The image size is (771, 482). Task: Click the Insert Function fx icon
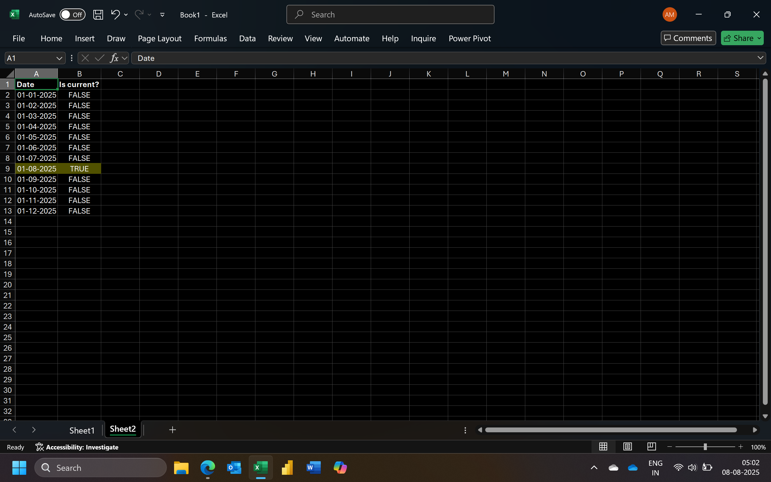pos(114,58)
